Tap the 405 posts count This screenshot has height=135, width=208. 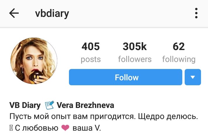(91, 46)
